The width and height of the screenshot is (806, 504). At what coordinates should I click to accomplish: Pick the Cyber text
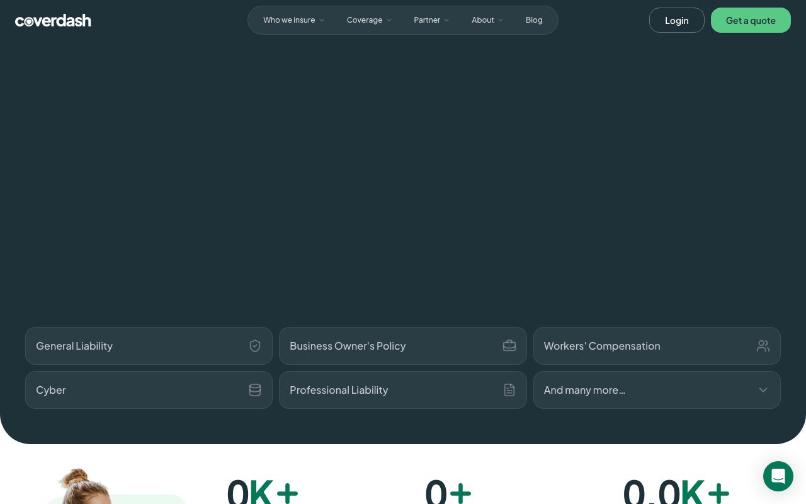(51, 390)
